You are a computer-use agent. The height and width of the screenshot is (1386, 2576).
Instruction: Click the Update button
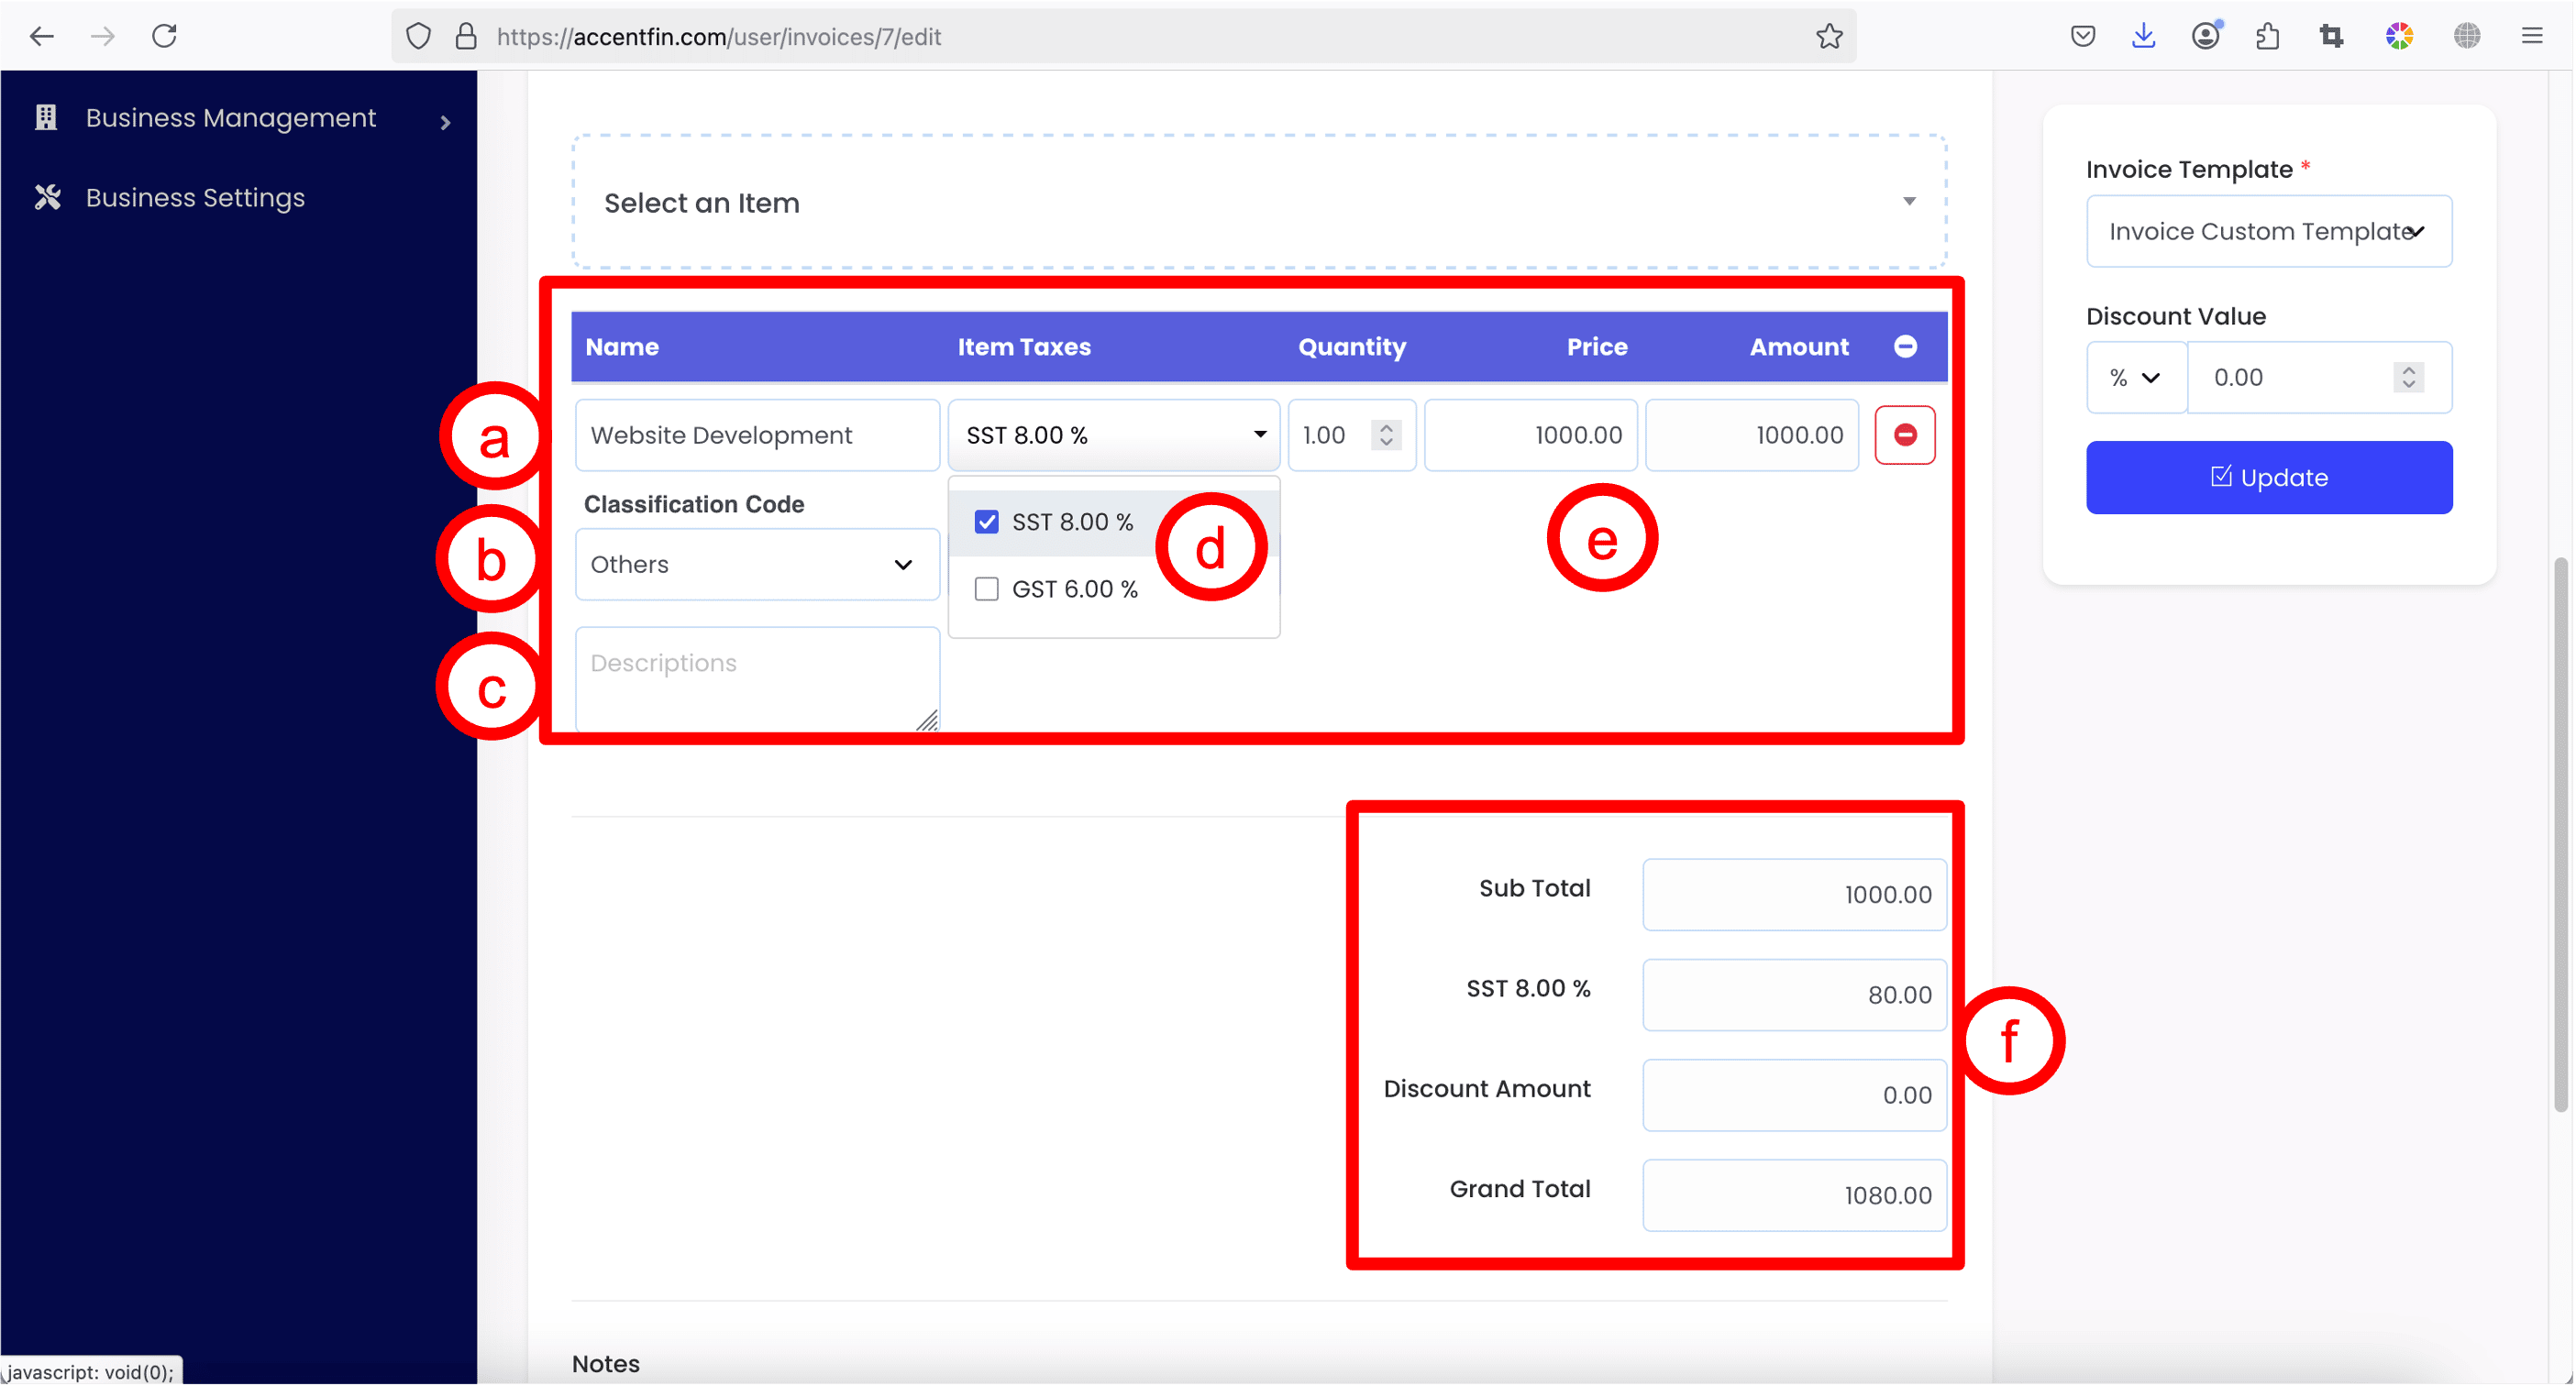2268,478
